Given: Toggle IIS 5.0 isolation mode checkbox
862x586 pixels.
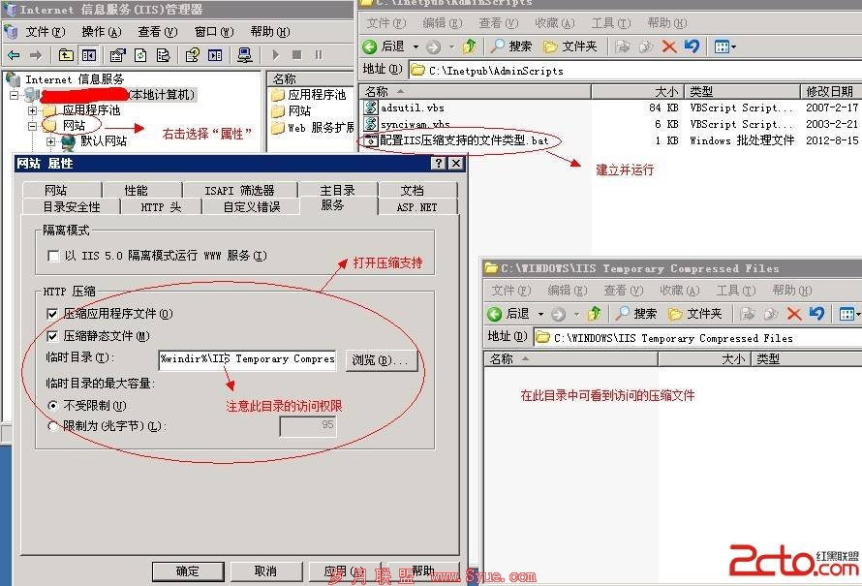Looking at the screenshot, I should click(x=53, y=256).
